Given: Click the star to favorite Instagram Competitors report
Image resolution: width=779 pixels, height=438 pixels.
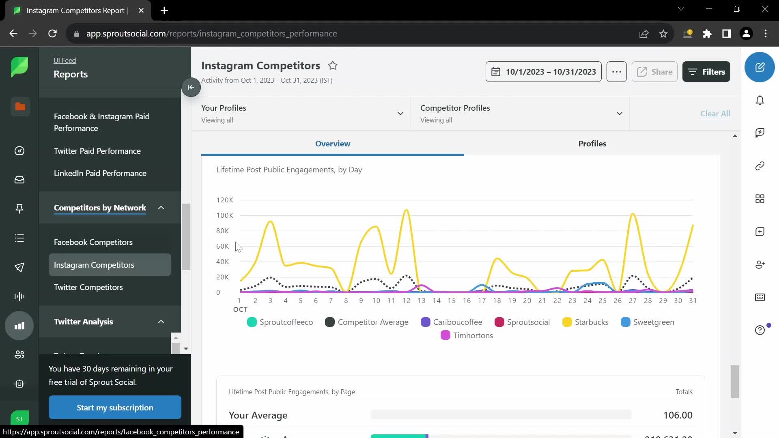Looking at the screenshot, I should pos(334,65).
